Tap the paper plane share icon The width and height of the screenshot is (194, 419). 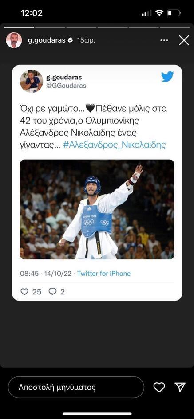(180, 387)
